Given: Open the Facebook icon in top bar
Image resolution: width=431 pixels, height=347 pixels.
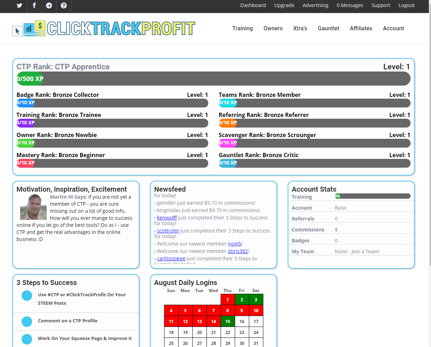Looking at the screenshot, I should (34, 5).
